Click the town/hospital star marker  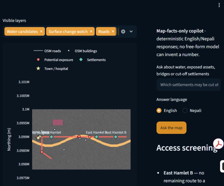click(x=39, y=137)
